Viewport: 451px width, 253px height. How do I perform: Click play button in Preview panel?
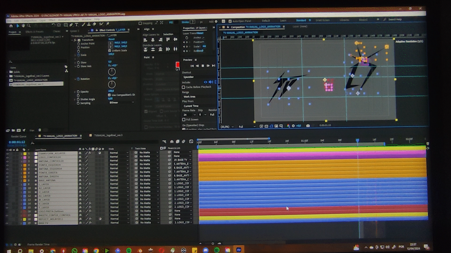click(x=203, y=66)
